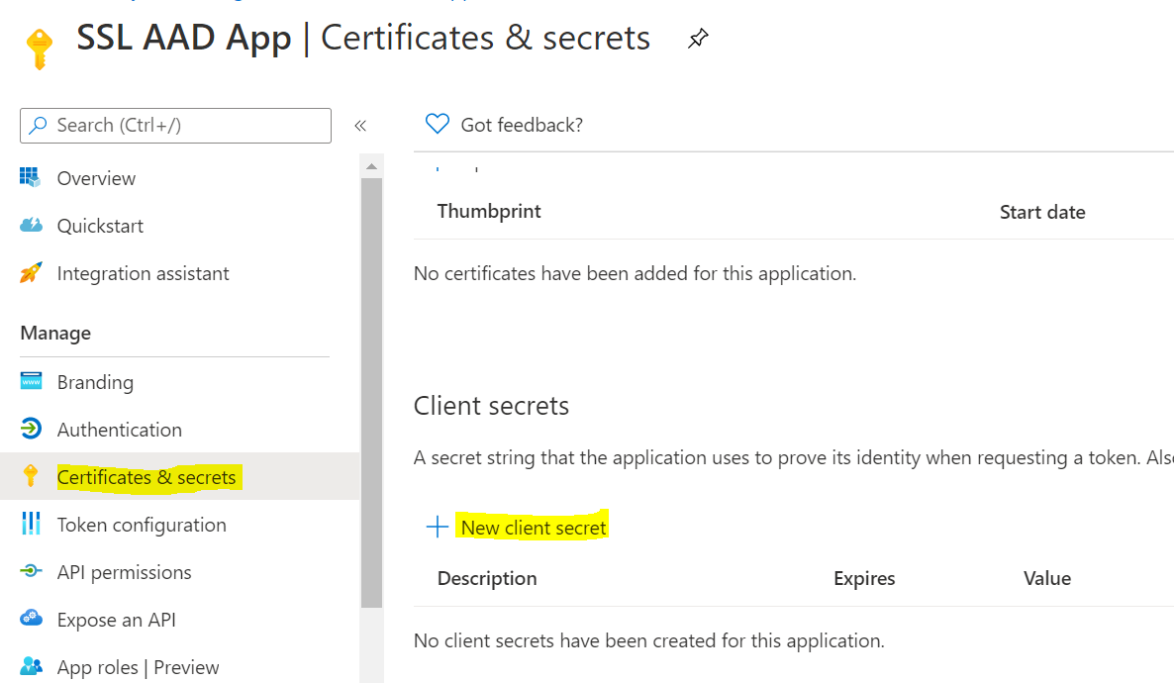Click the yellow key icon in header
Image resolution: width=1174 pixels, height=683 pixels.
coord(39,49)
